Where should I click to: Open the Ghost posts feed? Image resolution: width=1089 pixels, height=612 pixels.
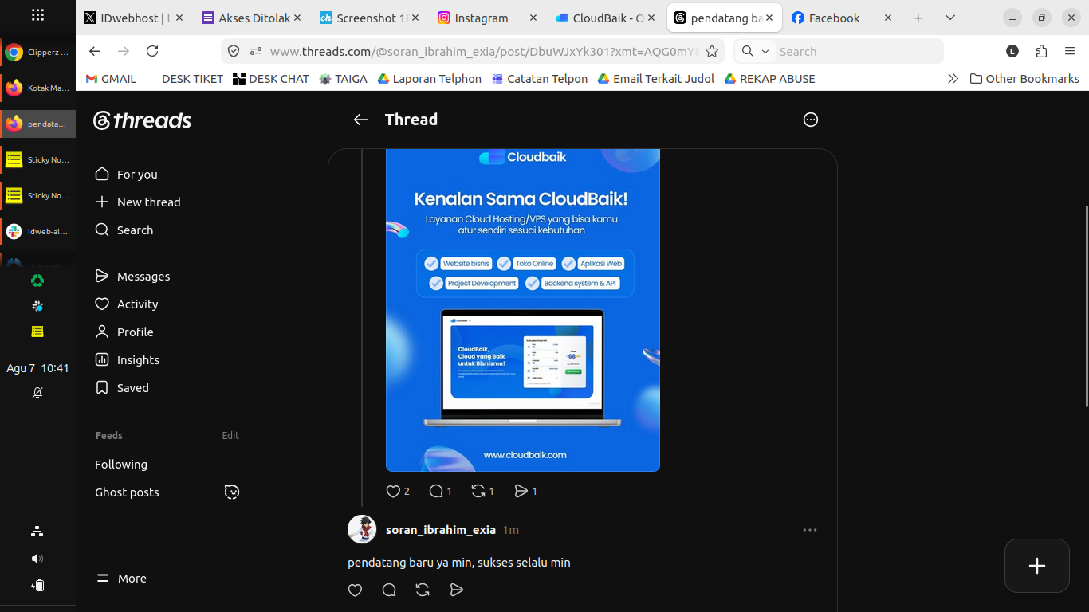coord(127,492)
